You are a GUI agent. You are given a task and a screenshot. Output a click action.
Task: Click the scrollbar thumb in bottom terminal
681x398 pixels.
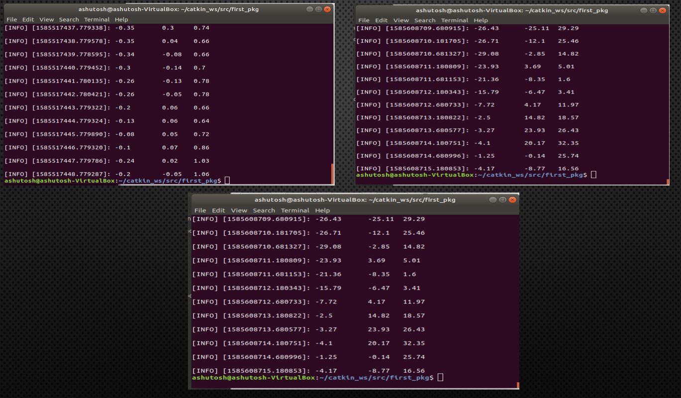coord(518,385)
